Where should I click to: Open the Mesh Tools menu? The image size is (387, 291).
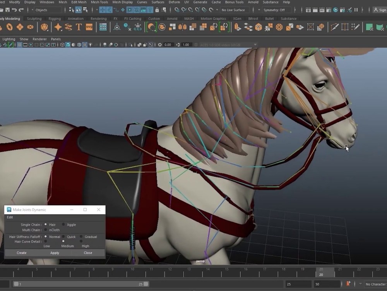pyautogui.click(x=99, y=2)
